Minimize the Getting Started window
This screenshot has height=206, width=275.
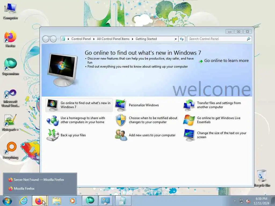tap(230, 32)
